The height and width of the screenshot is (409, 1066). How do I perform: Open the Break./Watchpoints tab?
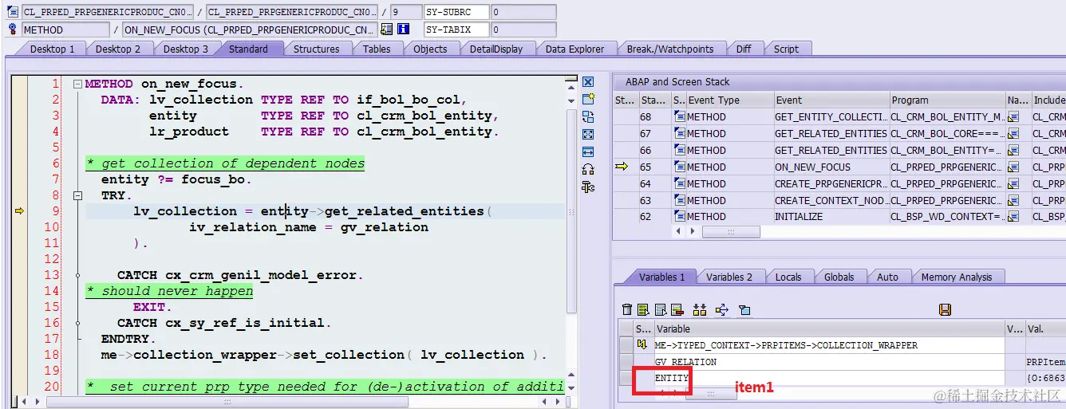point(670,49)
